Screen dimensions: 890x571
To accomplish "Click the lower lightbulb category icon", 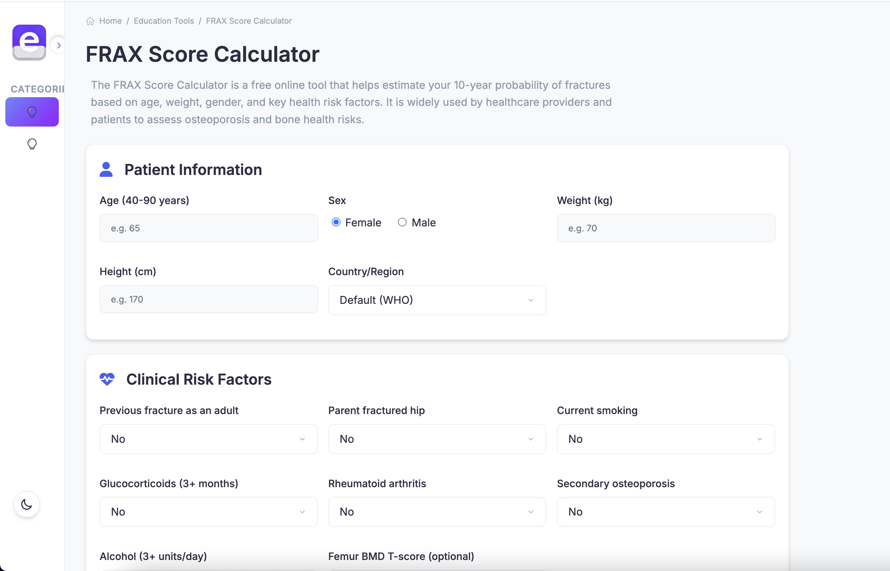I will 32,144.
